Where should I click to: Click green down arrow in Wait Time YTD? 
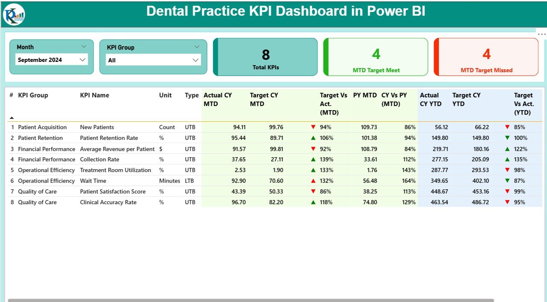point(507,181)
